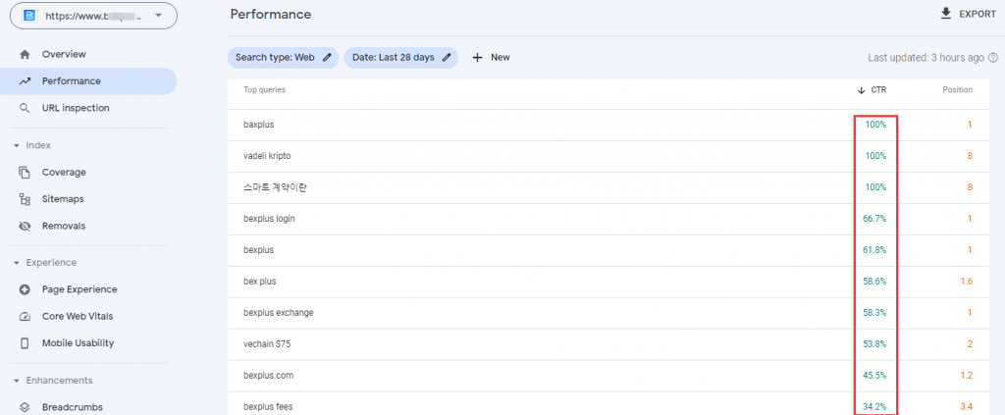The height and width of the screenshot is (415, 1005).
Task: Click the URL inspection magnifier icon
Action: tap(25, 108)
